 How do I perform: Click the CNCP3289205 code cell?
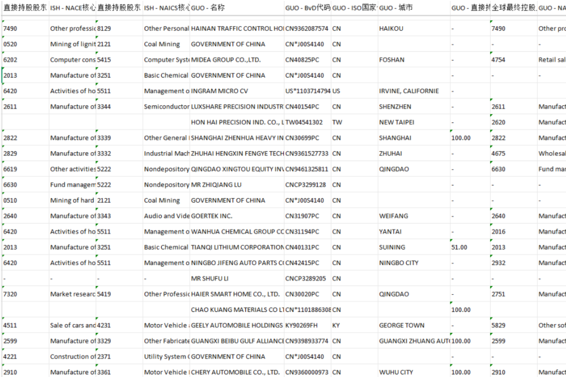click(308, 279)
